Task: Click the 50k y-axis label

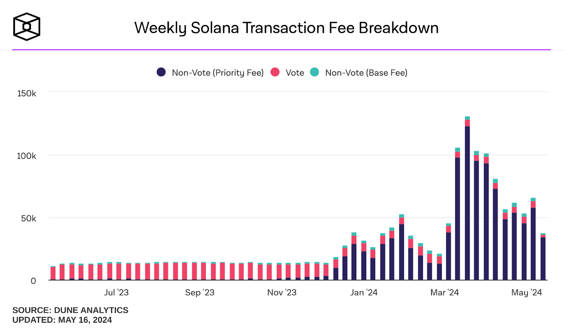Action: [29, 219]
